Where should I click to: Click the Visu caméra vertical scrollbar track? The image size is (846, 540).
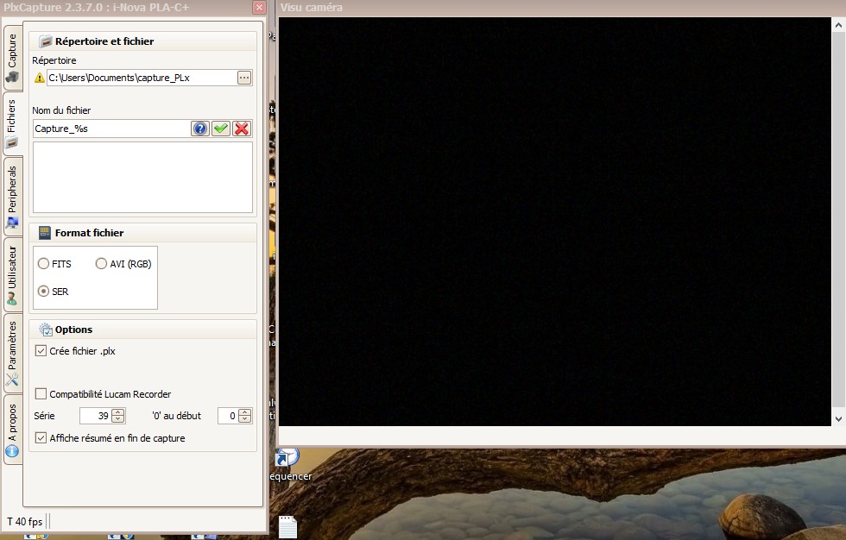tap(838, 221)
